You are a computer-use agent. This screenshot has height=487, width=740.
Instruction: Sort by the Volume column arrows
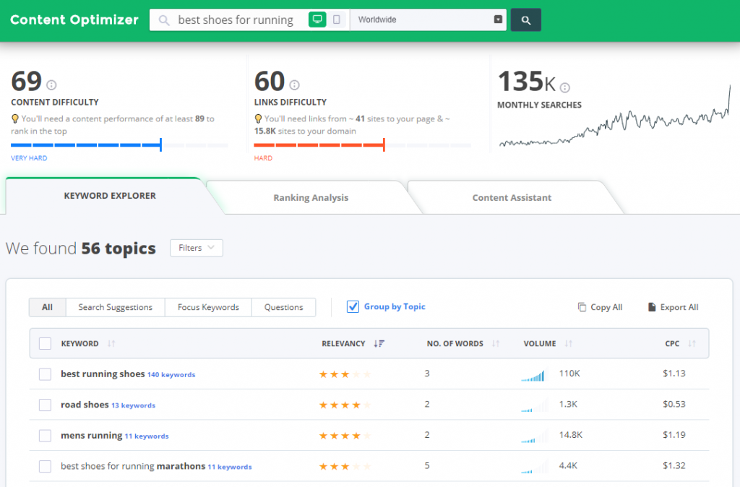tap(569, 343)
